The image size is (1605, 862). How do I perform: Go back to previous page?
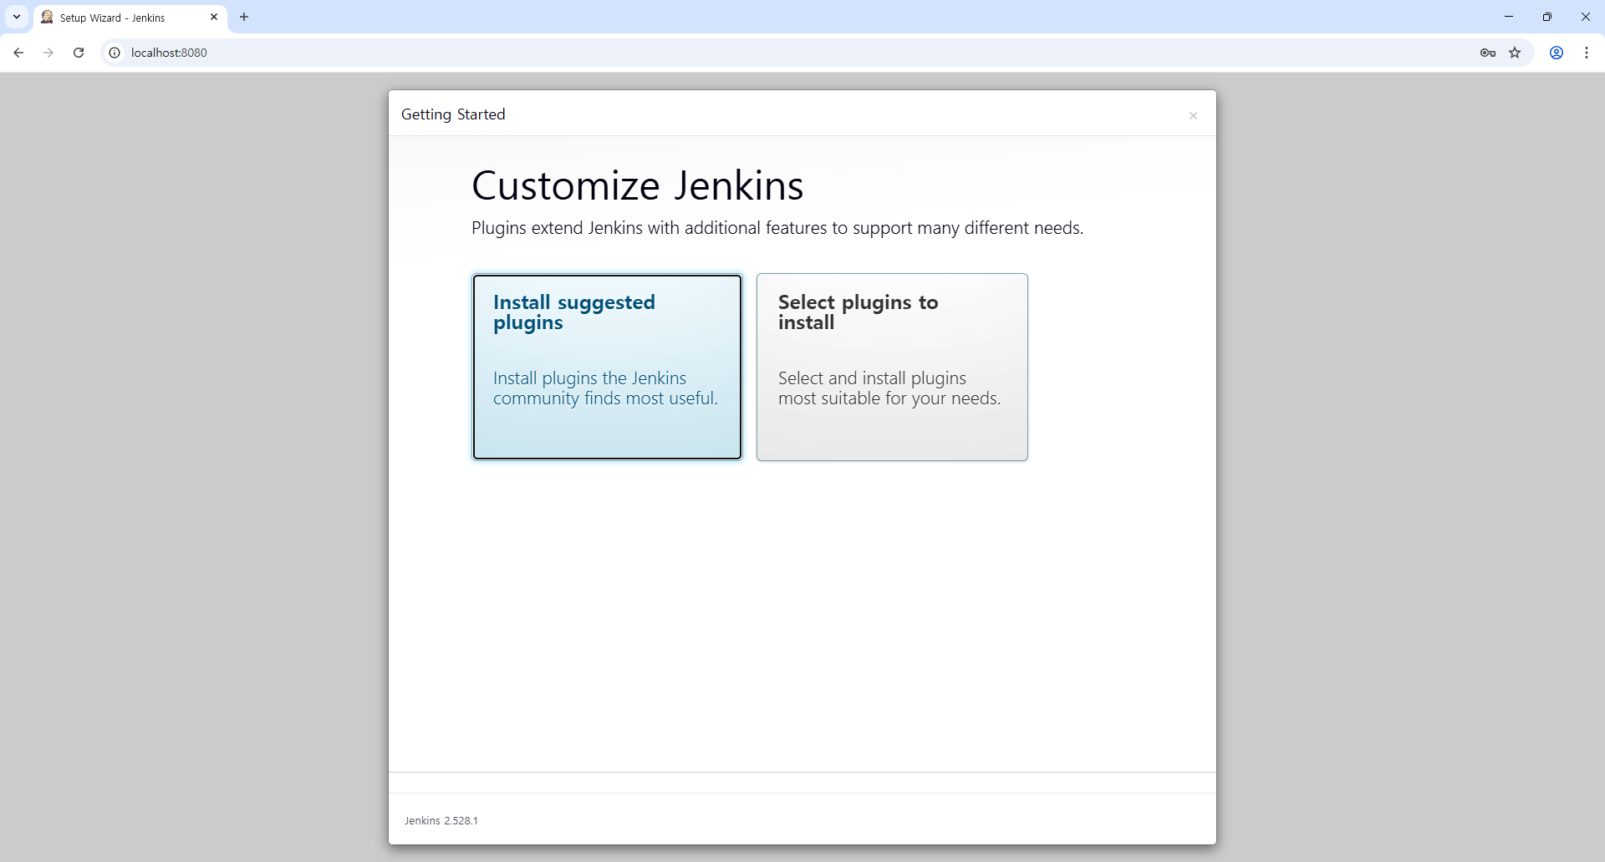(x=18, y=53)
